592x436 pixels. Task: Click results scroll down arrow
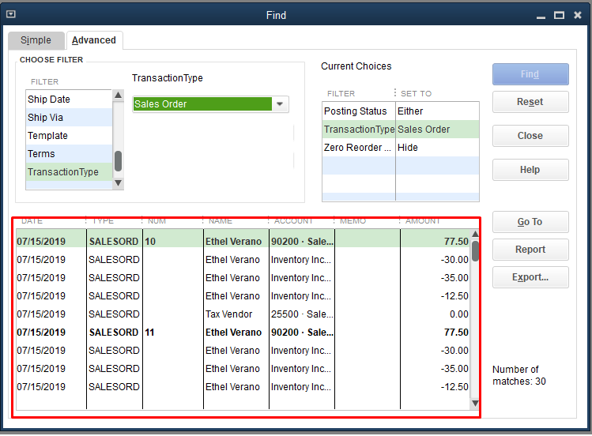coord(475,404)
